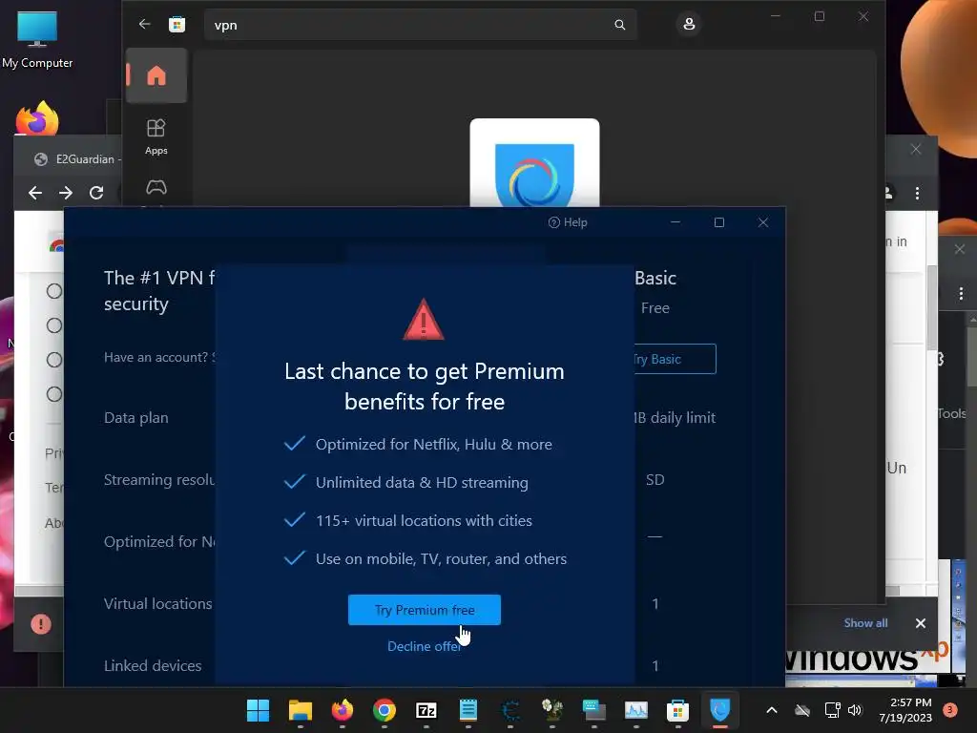
Task: Dismiss the downloads bar with X
Action: [x=921, y=623]
